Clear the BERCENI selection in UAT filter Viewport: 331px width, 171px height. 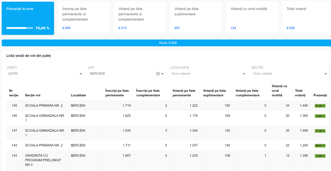(x=158, y=74)
